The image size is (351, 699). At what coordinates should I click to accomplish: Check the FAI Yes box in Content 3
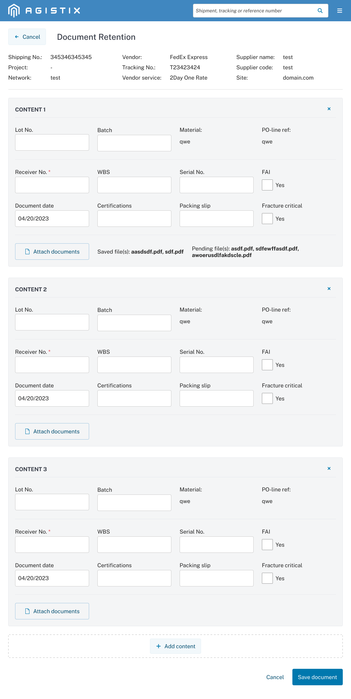tap(267, 545)
